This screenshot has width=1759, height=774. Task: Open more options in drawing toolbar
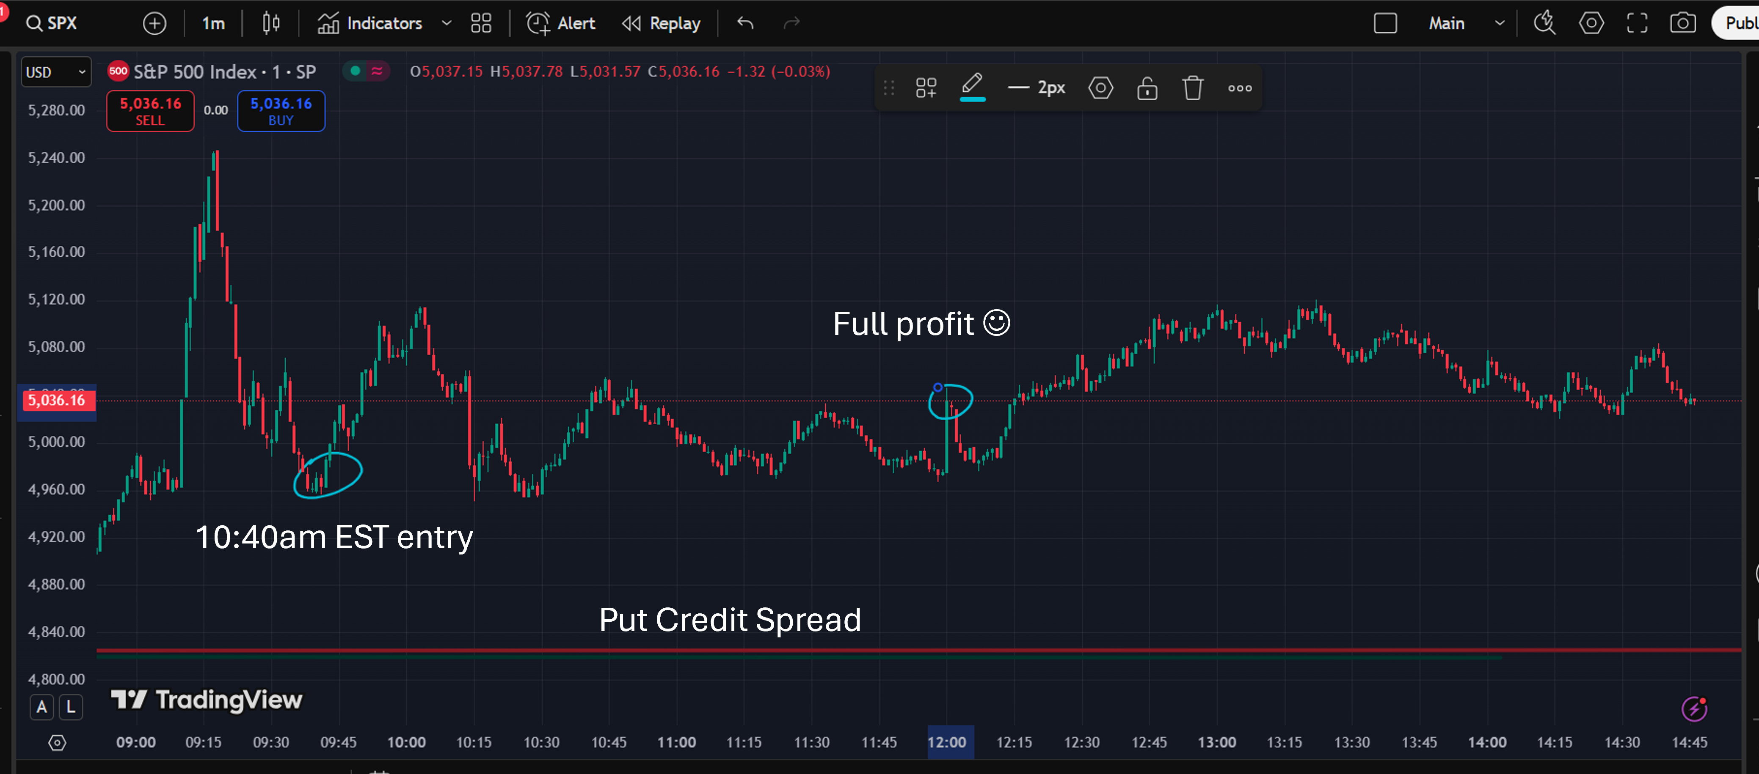(x=1240, y=88)
